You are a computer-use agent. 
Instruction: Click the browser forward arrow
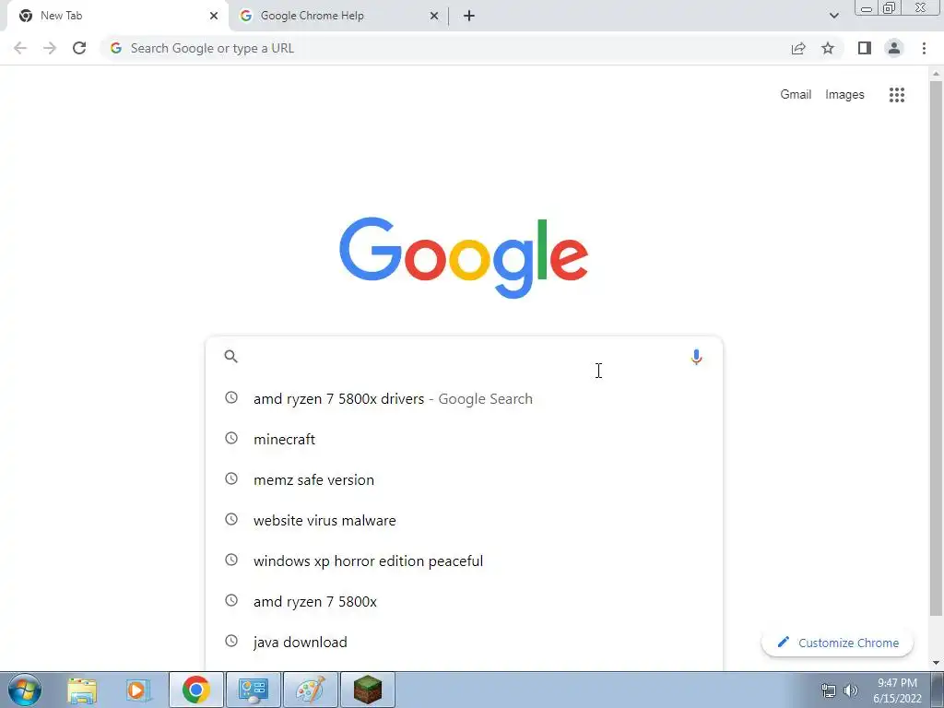tap(50, 48)
